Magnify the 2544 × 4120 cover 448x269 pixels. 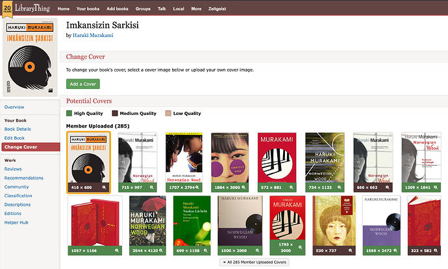click(x=161, y=250)
